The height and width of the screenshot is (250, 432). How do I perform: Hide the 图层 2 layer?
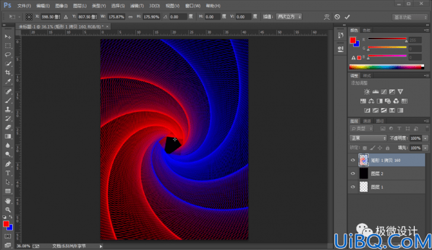pyautogui.click(x=353, y=173)
